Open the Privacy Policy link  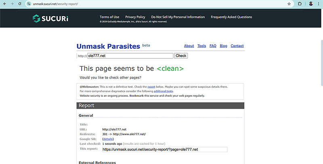[x=135, y=17]
